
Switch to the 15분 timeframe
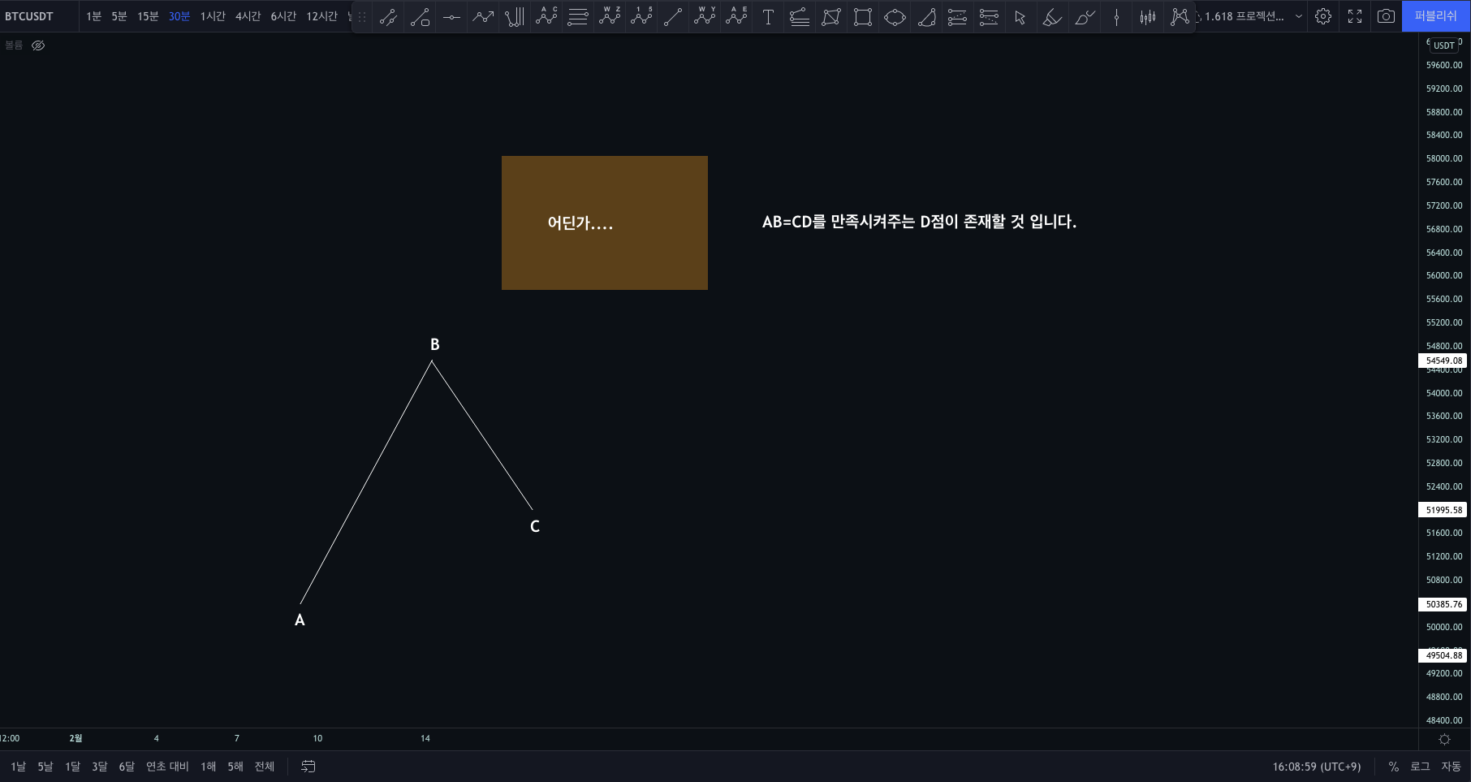tap(148, 16)
